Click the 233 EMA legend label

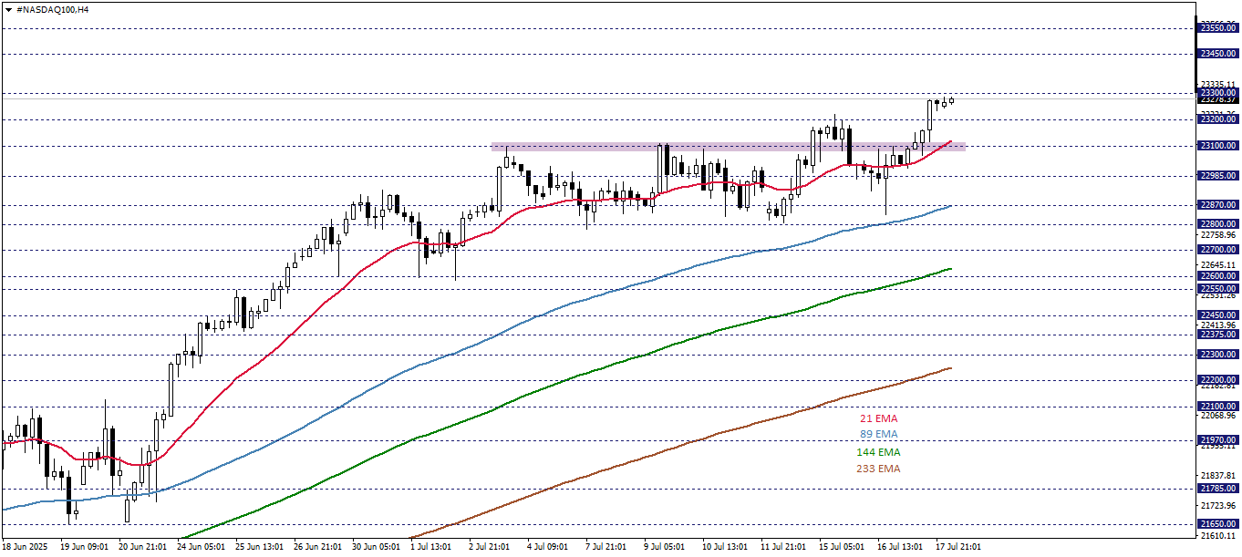pos(878,469)
